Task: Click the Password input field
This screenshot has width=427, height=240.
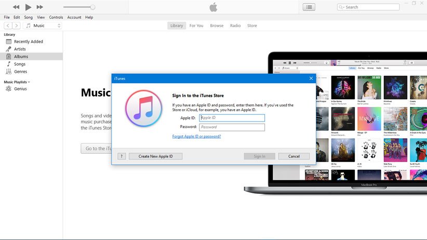Action: pos(232,127)
